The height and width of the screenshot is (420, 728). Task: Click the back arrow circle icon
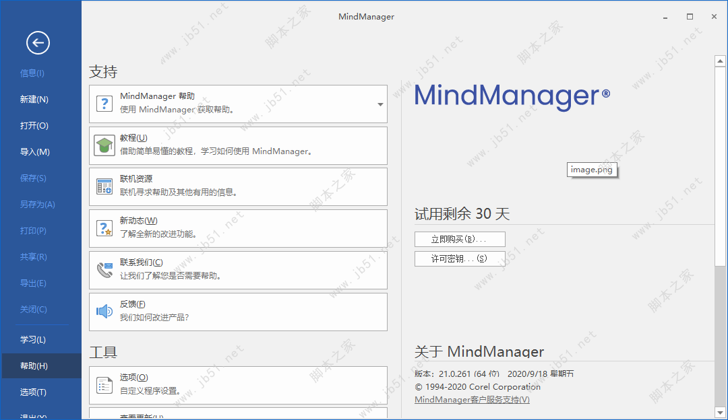[38, 42]
